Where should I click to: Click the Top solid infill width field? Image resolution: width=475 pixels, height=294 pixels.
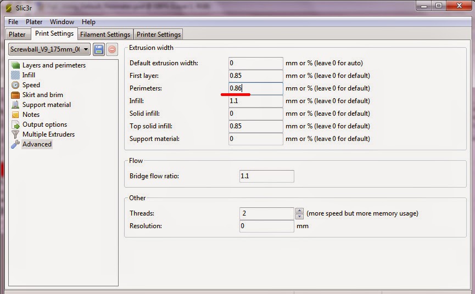256,126
